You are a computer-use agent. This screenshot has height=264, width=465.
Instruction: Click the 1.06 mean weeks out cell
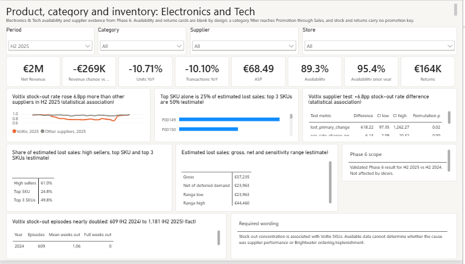[x=76, y=246]
